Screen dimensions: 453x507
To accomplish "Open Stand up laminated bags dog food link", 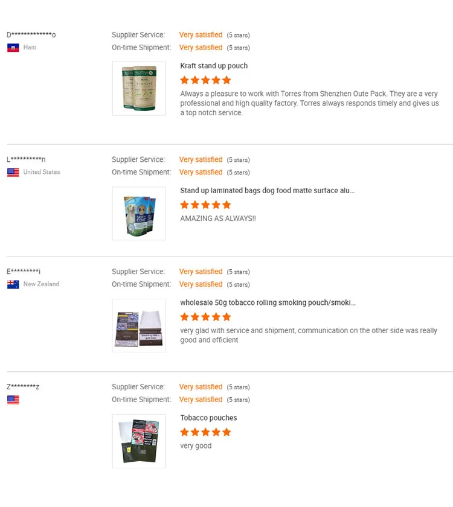I will click(267, 191).
